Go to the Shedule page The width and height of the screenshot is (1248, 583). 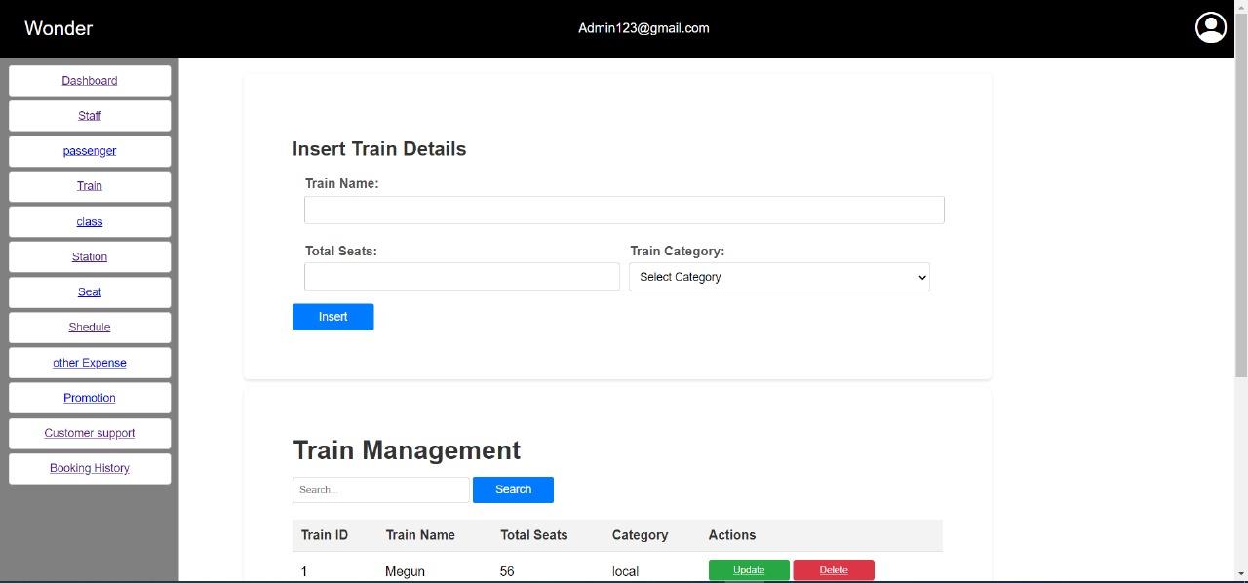90,328
